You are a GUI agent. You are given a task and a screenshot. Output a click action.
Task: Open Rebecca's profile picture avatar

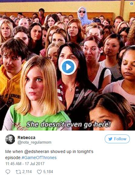tap(10, 139)
